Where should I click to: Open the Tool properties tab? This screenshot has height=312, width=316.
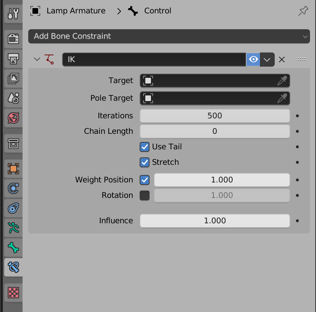pyautogui.click(x=13, y=14)
